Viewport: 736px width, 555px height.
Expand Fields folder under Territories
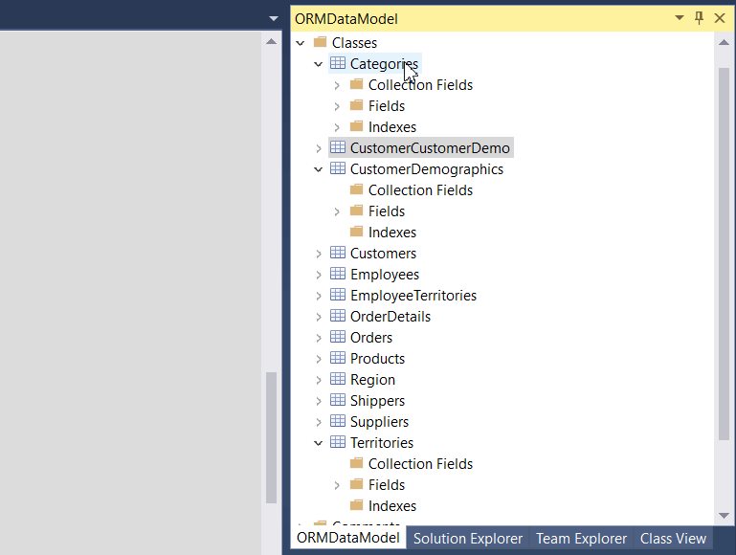[x=337, y=485]
